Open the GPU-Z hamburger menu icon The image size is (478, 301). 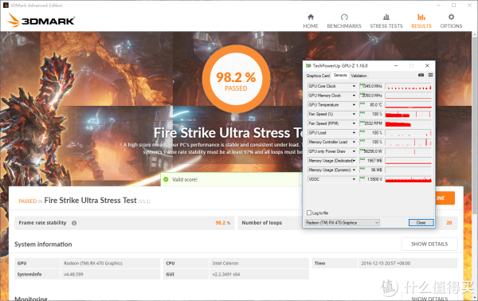tap(430, 75)
